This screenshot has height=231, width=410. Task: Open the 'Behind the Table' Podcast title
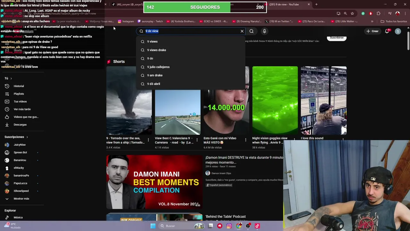[225, 217]
